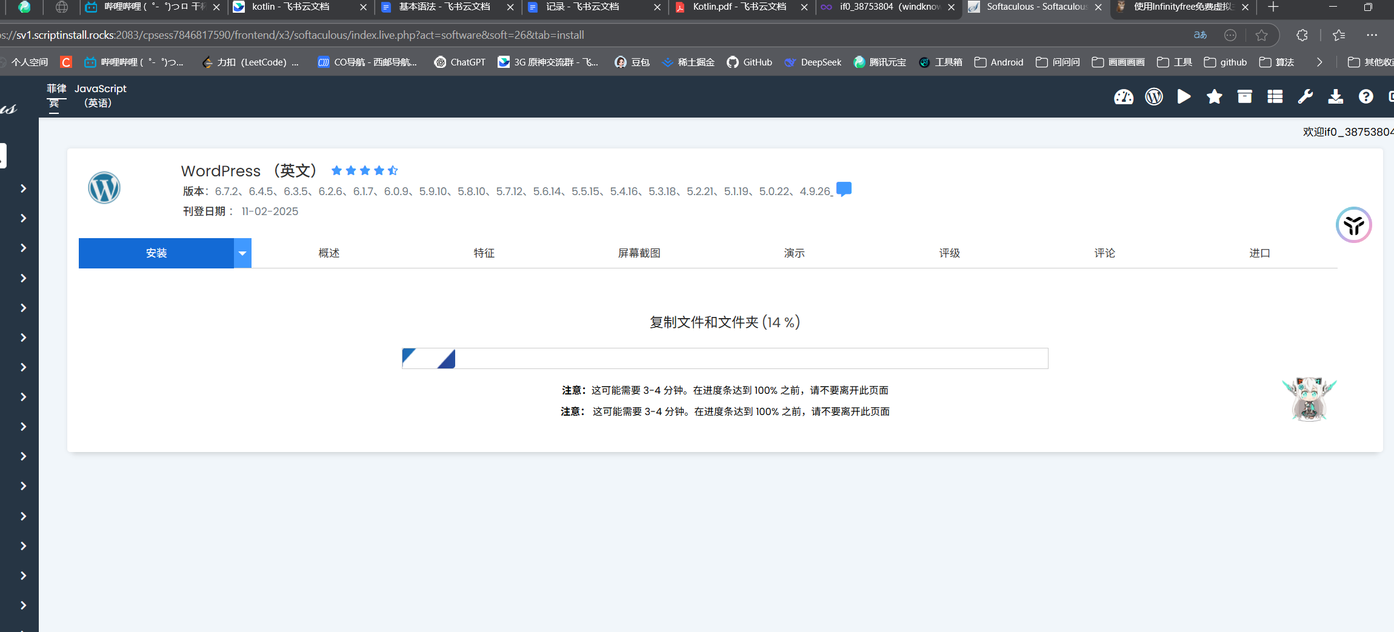Open the 豆包 bookmark
This screenshot has height=632, width=1394.
[632, 62]
